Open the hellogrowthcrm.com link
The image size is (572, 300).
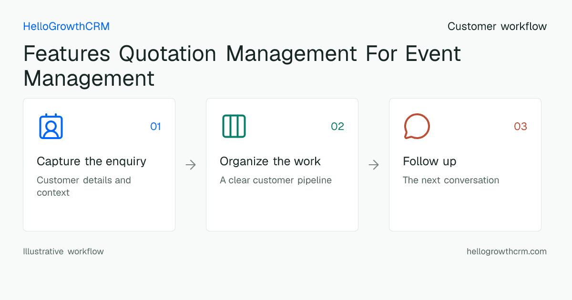[x=507, y=251]
